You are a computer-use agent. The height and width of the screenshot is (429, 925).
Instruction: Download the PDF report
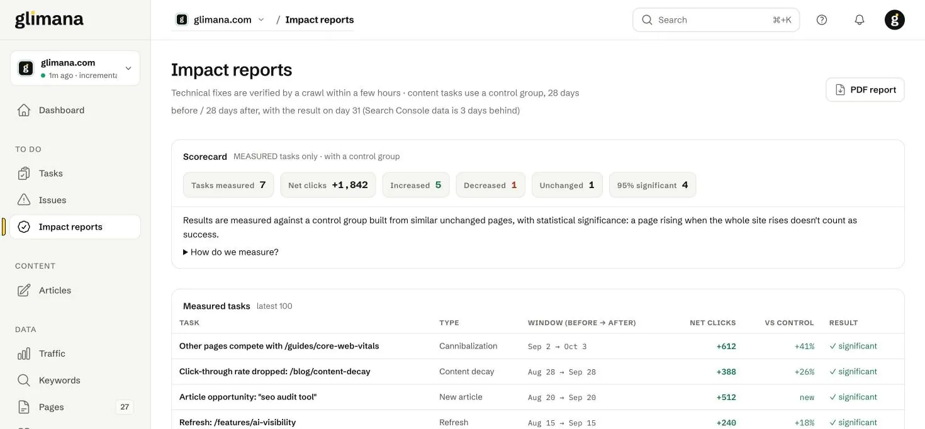[865, 90]
